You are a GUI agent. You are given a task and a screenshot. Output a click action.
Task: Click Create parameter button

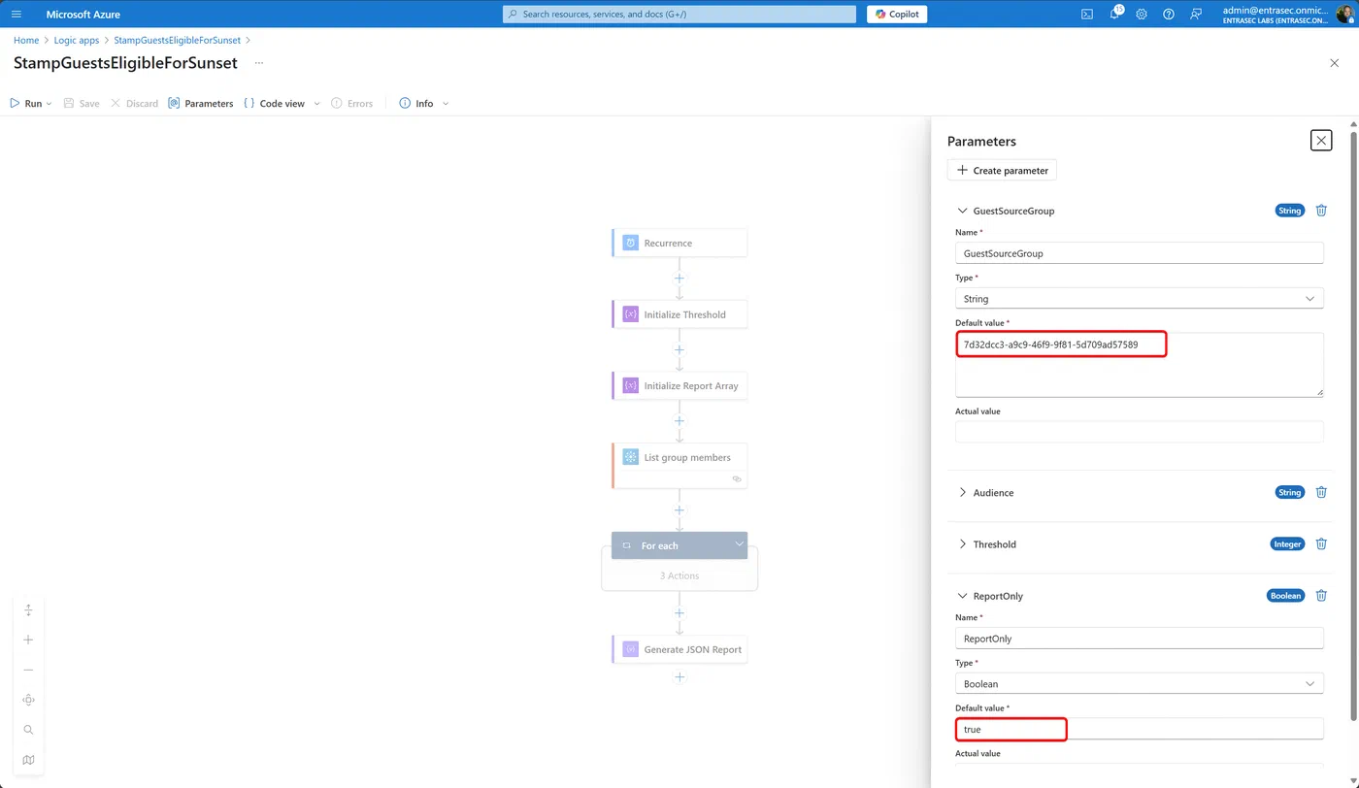pyautogui.click(x=1002, y=171)
